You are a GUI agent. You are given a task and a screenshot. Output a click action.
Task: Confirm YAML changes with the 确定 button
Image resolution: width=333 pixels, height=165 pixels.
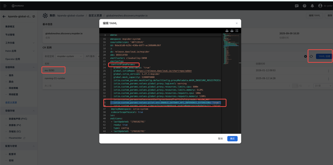point(232,139)
